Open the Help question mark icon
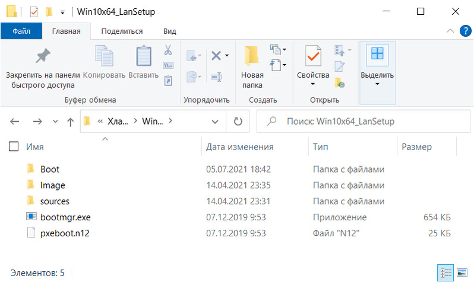This screenshot has height=282, width=474. coord(465,31)
